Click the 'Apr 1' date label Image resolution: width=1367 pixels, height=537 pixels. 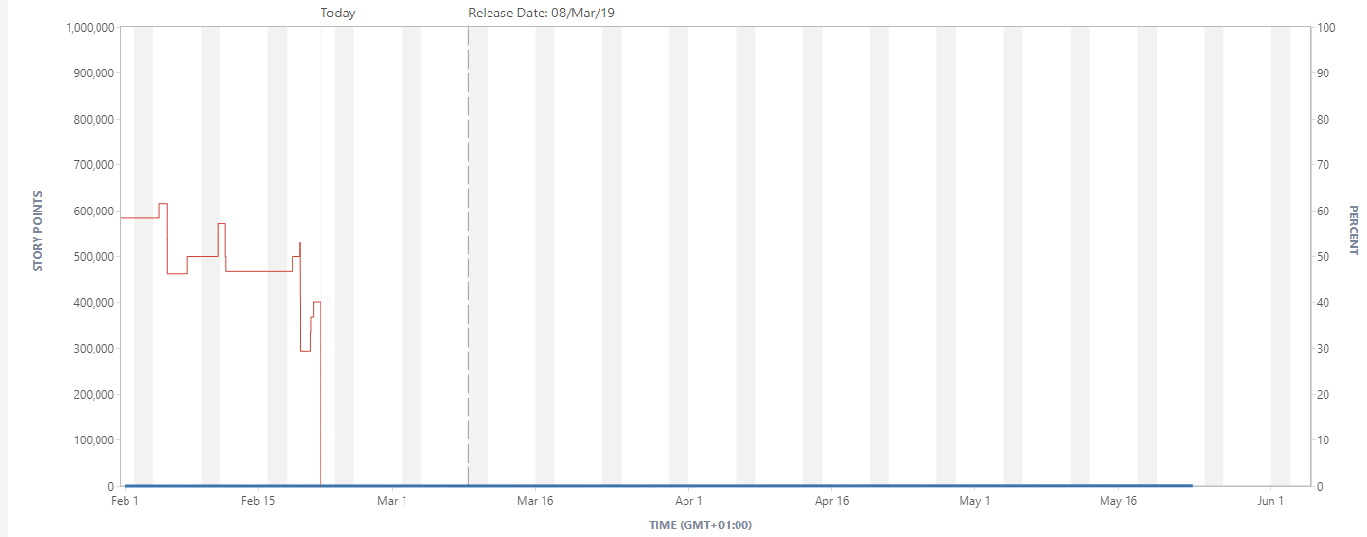(688, 501)
